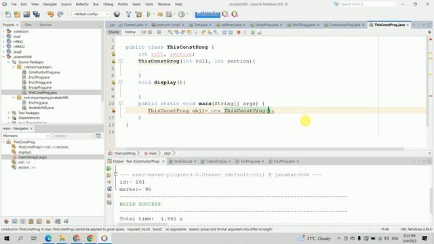The image size is (434, 244).
Task: Click the hint bulb icon on line 3
Action: click(x=113, y=54)
